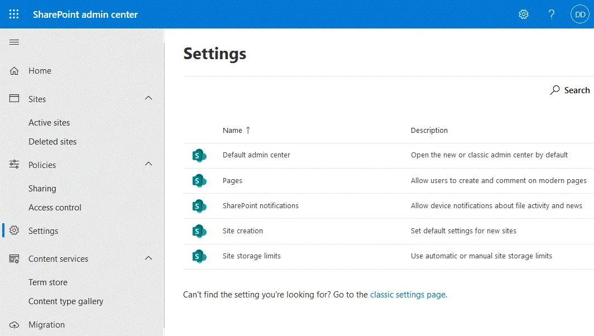Image resolution: width=594 pixels, height=336 pixels.
Task: Collapse the Sites navigation section
Action: 148,98
